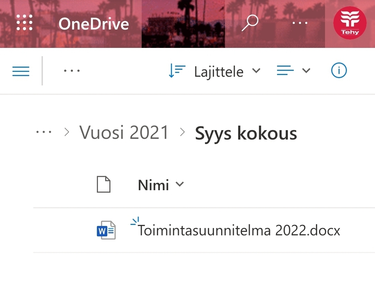375x286 pixels.
Task: Click the list view layout icon
Action: pos(285,71)
